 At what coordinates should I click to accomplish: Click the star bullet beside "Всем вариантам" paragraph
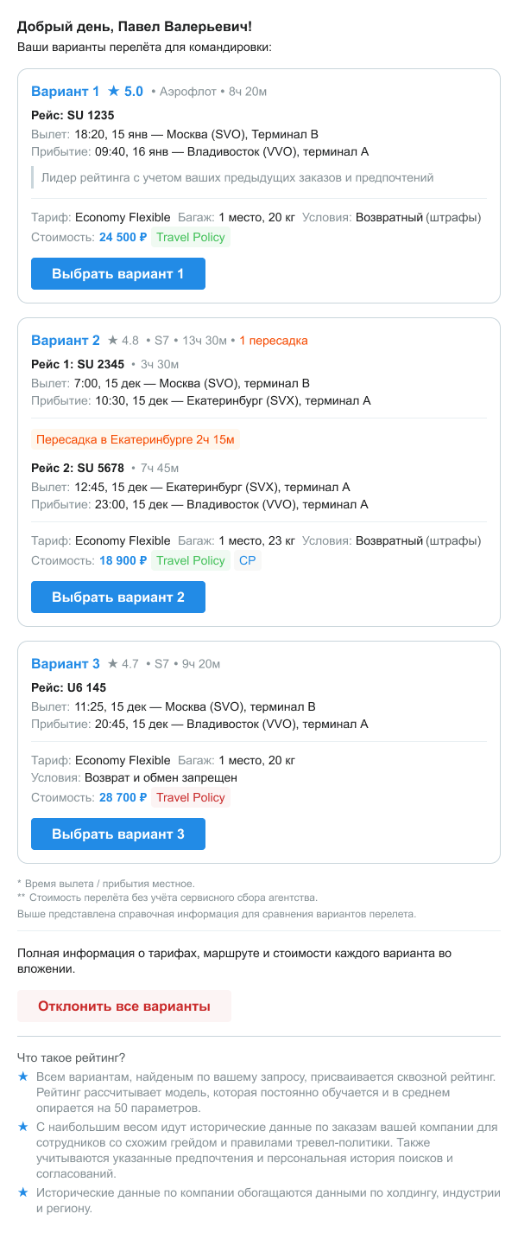tap(23, 1076)
